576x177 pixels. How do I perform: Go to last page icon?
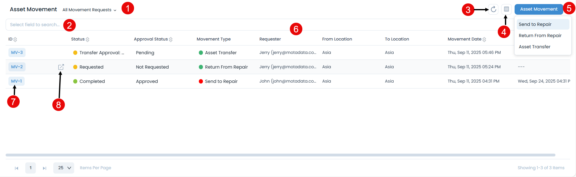pyautogui.click(x=45, y=168)
